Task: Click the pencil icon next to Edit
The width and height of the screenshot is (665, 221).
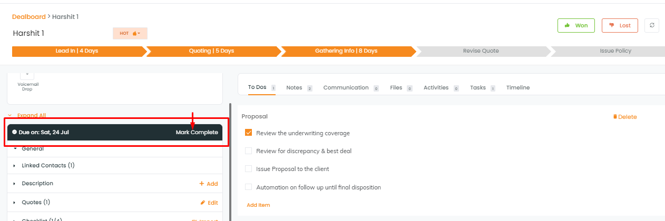Action: pos(203,203)
